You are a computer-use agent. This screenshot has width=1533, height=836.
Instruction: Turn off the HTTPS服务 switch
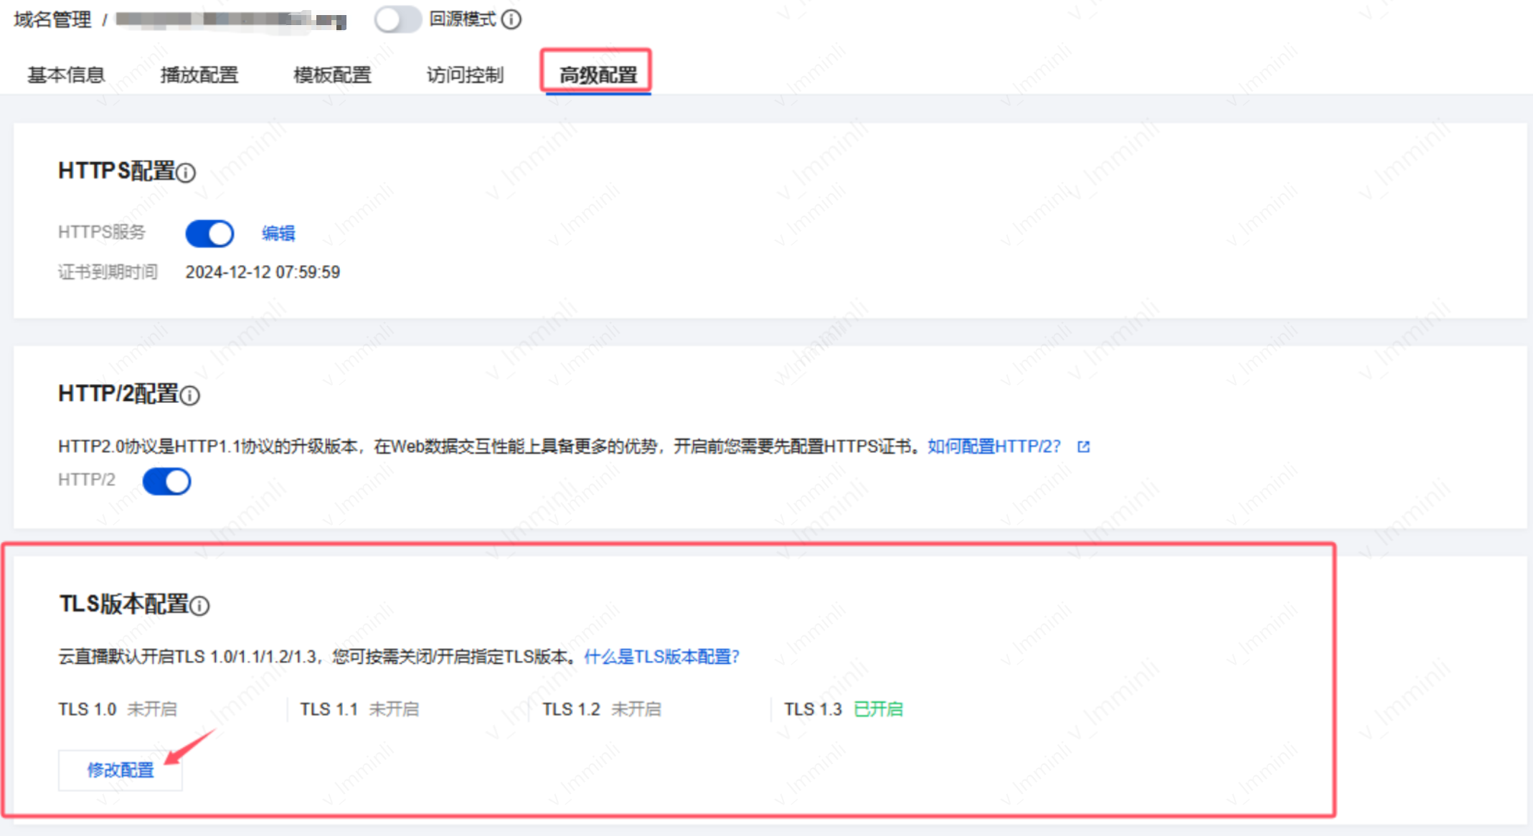(x=209, y=234)
